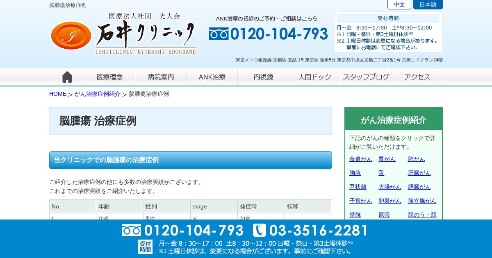
Task: Click the 受付時間 badge in bottom banner
Action: (145, 247)
